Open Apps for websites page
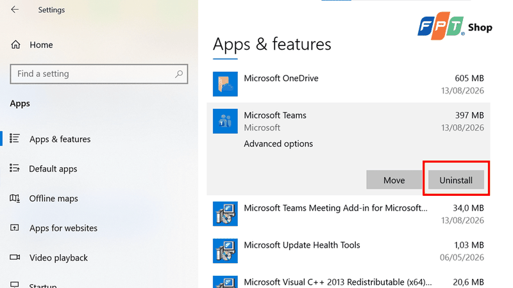Screen dimensions: 513x288 (x=63, y=228)
